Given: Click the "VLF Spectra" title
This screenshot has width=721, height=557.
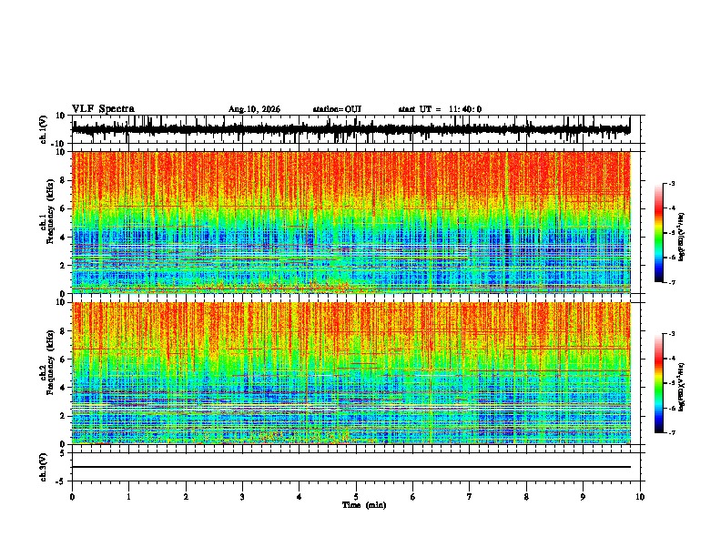Looking at the screenshot, I should pos(103,109).
